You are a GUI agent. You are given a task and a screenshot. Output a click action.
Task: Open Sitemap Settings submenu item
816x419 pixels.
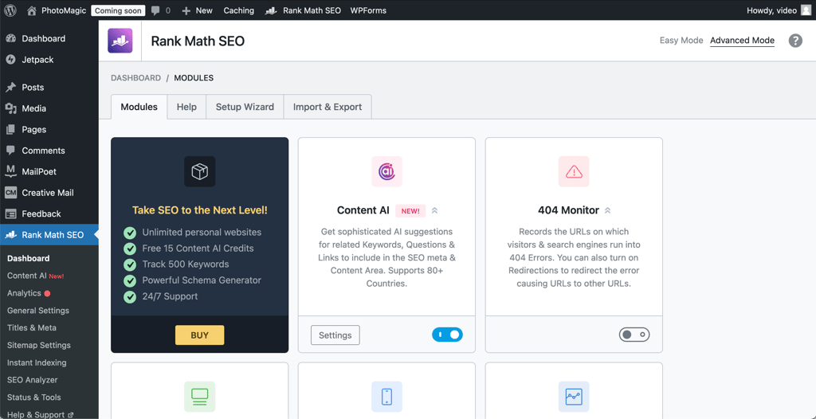(39, 345)
